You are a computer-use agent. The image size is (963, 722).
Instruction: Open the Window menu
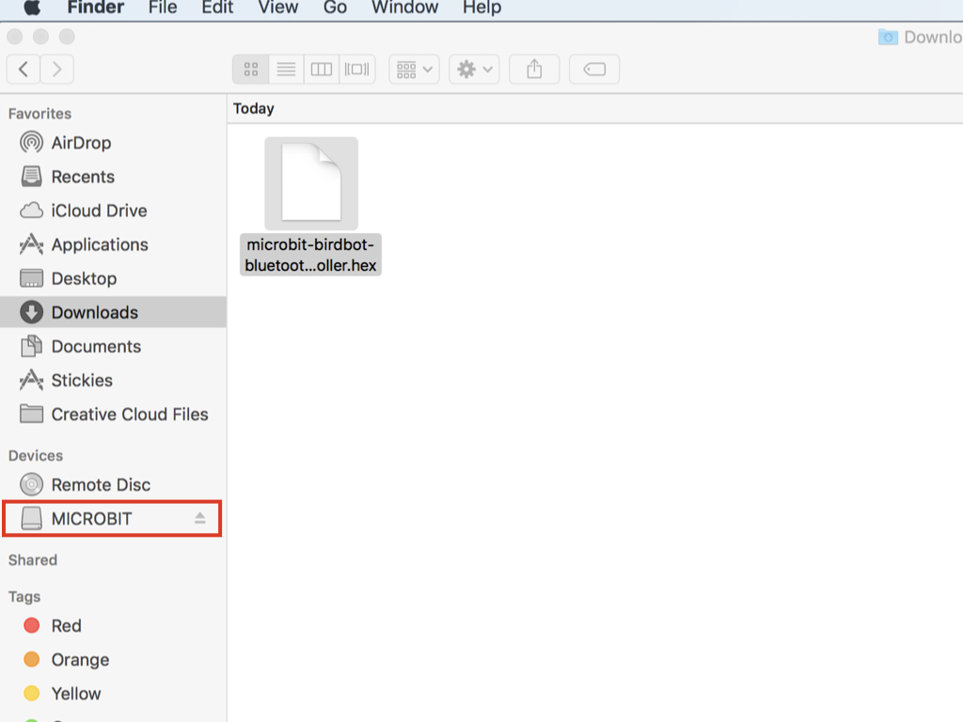pyautogui.click(x=404, y=8)
